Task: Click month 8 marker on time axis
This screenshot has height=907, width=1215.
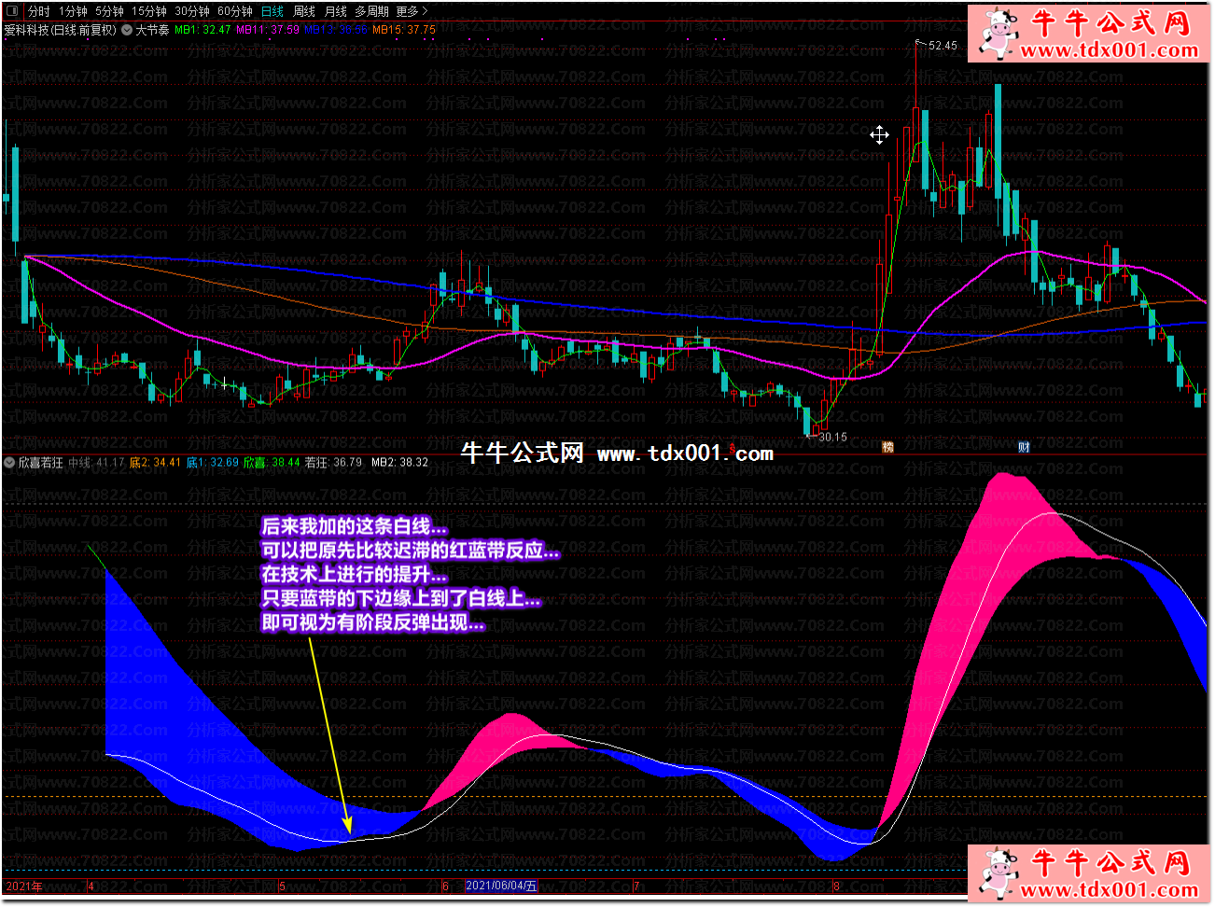Action: tap(836, 886)
